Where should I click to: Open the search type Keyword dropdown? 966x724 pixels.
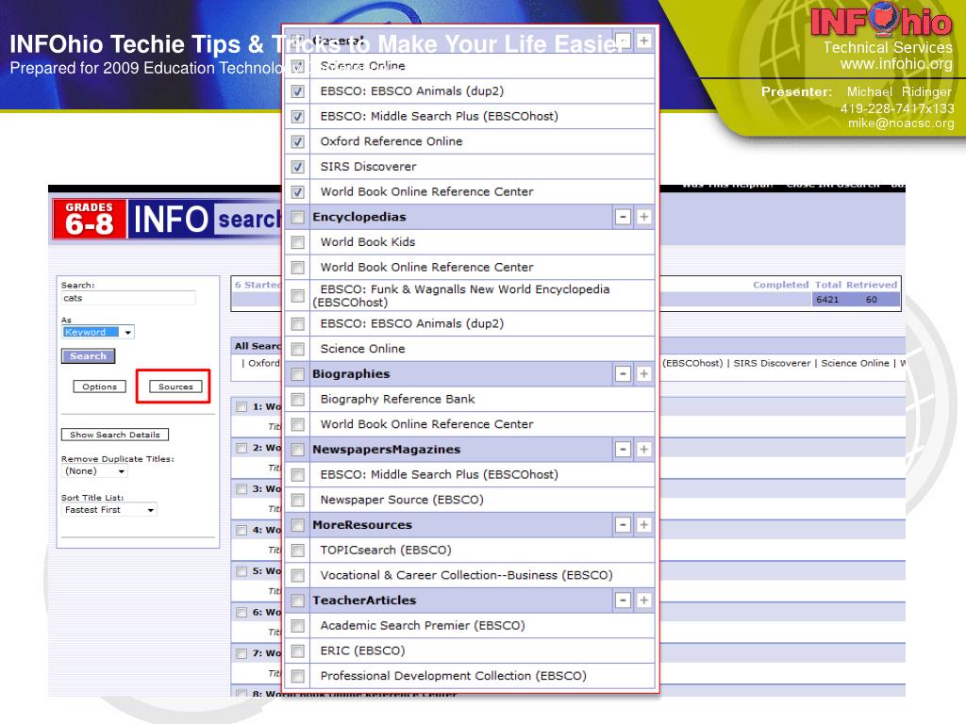[x=98, y=333]
